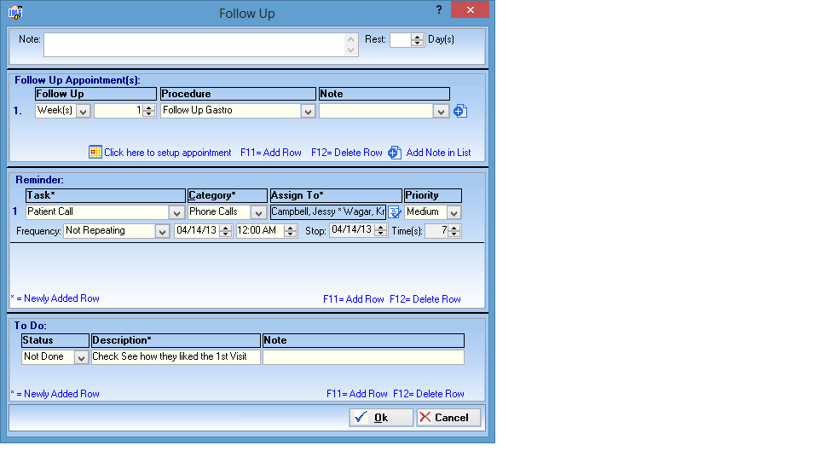The width and height of the screenshot is (832, 457).
Task: Click F12= Delete Row in Reminder section
Action: 425,299
